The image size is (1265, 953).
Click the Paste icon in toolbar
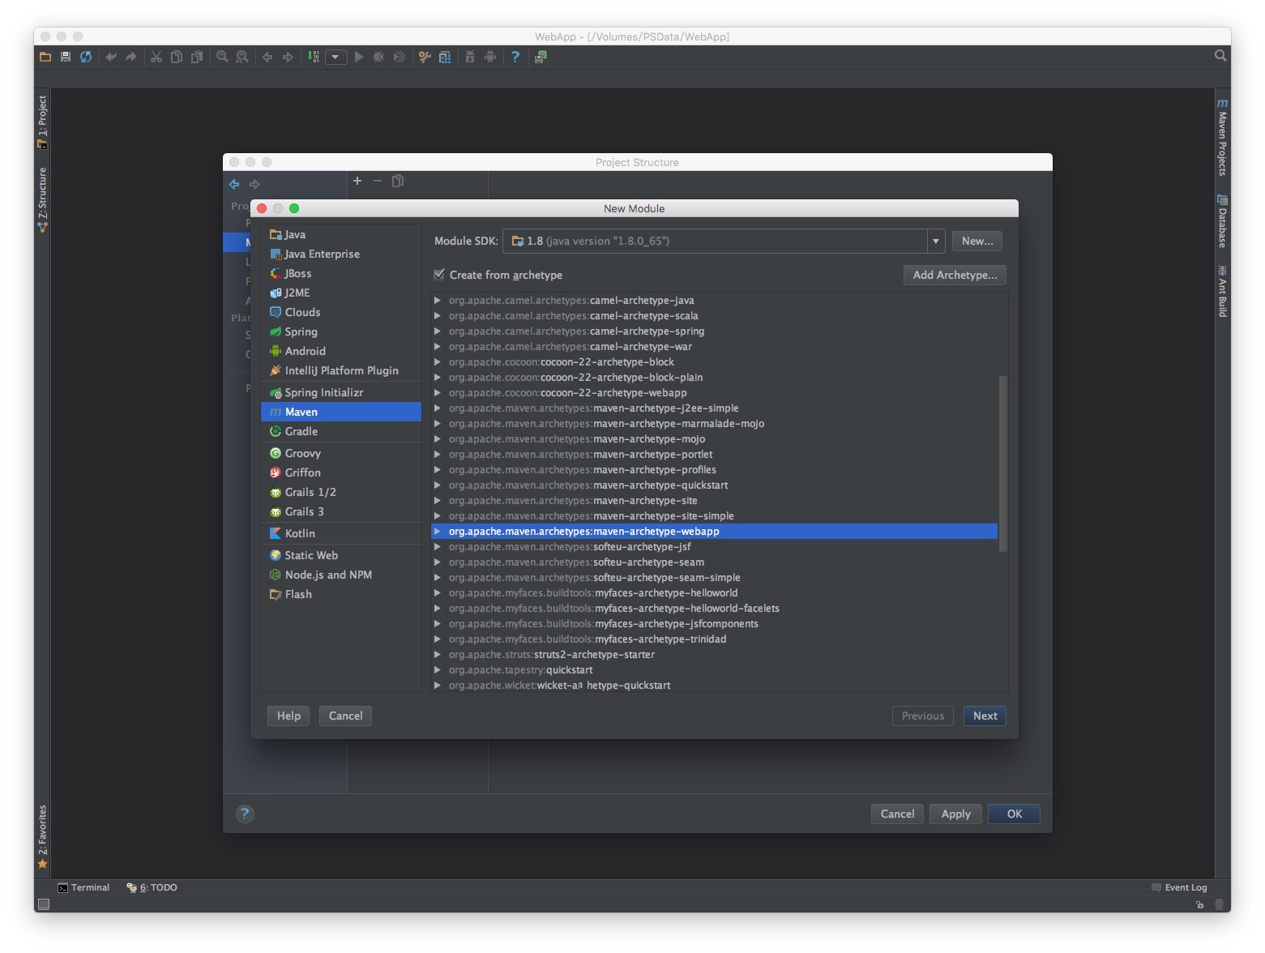tap(197, 57)
